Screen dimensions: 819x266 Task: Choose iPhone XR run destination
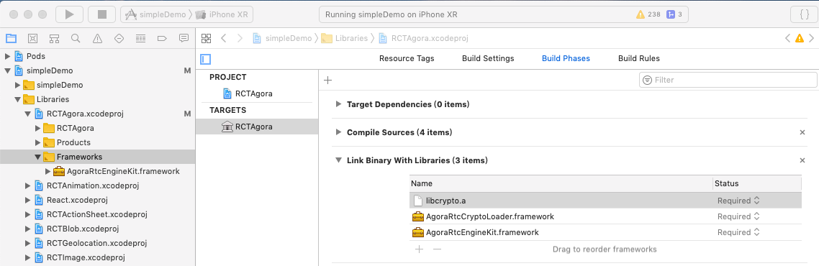click(x=222, y=14)
